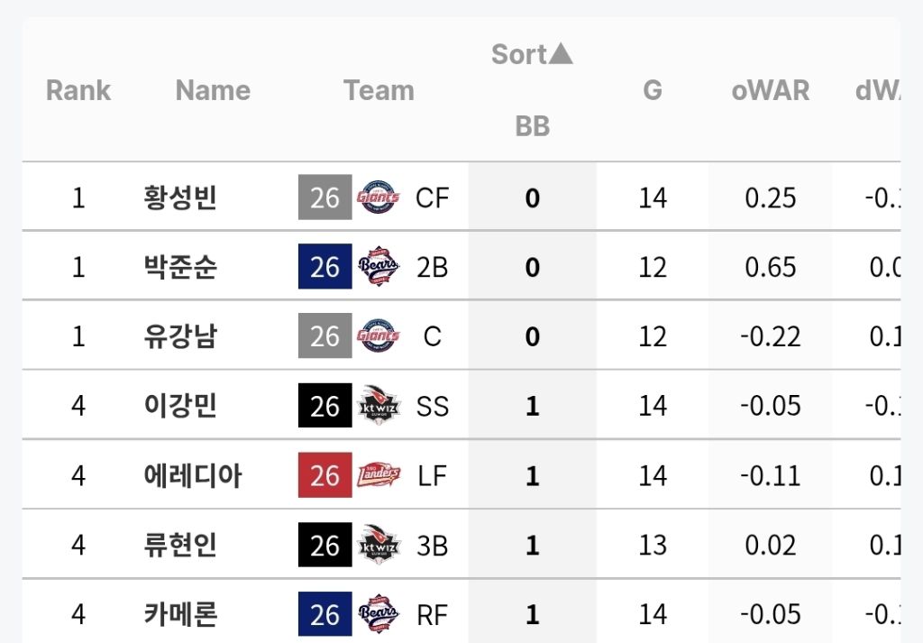Open player 황성빈 profile link
This screenshot has height=643, width=923.
click(180, 197)
